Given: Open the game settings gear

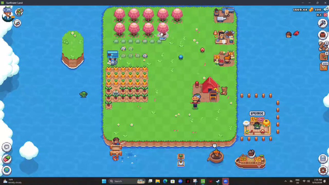Looking at the screenshot, I should coord(323,170).
